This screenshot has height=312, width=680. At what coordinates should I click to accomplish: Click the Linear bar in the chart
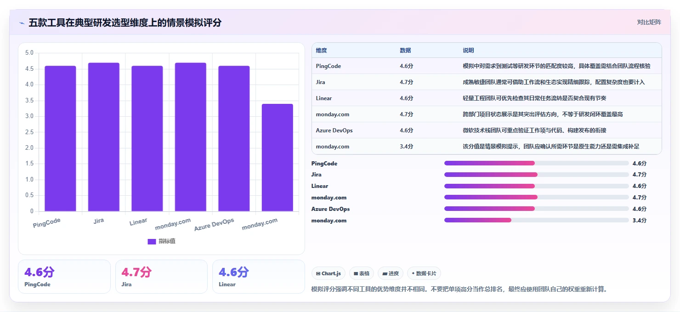(147, 138)
